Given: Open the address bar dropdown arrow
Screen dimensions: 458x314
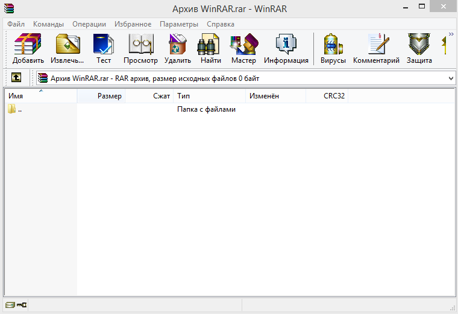Looking at the screenshot, I should (451, 78).
